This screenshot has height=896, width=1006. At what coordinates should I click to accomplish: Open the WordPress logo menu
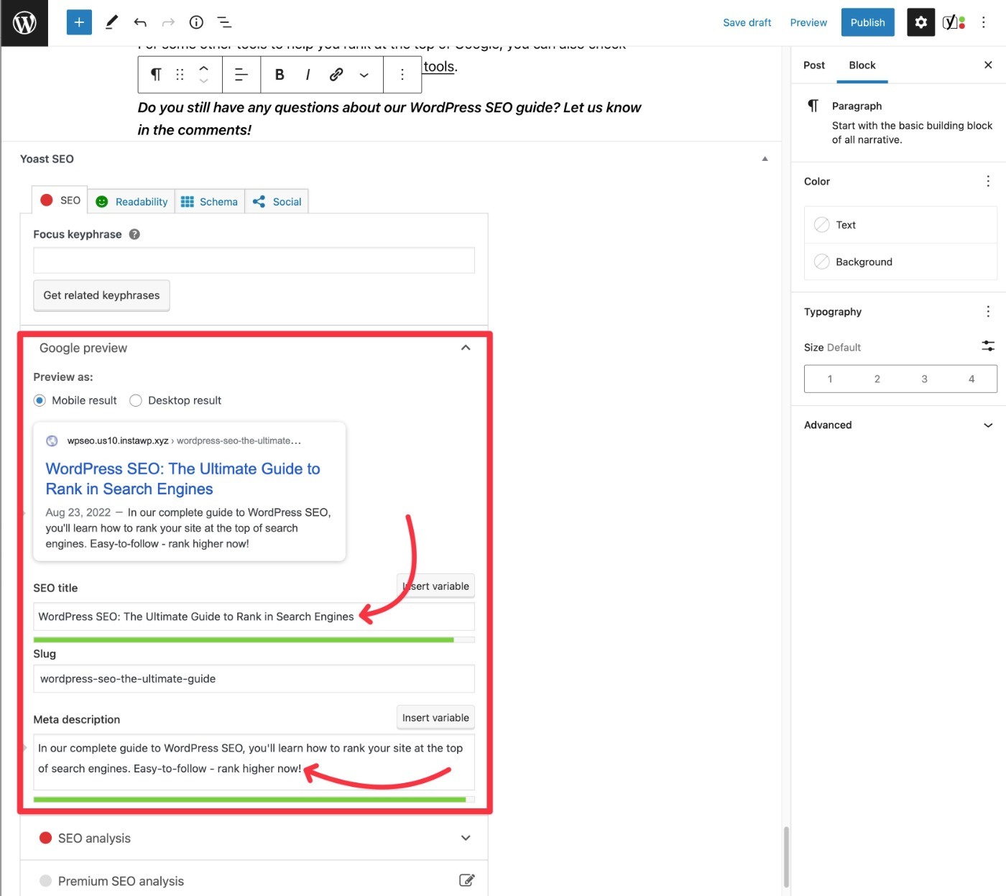click(24, 23)
